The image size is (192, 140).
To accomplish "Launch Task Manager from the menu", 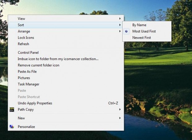I will pyautogui.click(x=28, y=84).
